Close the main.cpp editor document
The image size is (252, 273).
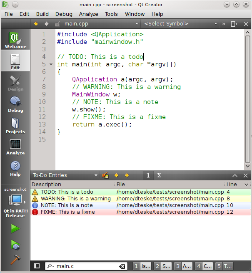(246, 24)
